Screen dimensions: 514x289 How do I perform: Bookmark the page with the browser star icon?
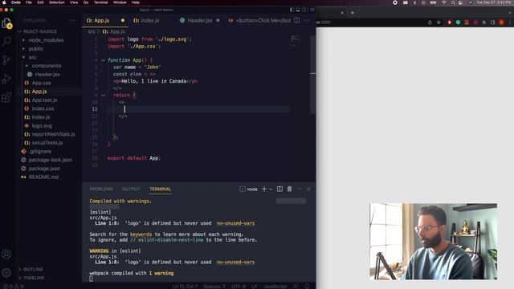coord(439,22)
